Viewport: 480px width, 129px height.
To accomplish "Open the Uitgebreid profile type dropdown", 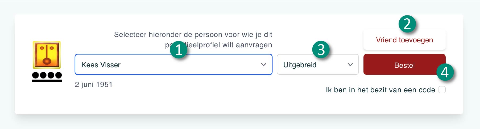I will coord(318,65).
